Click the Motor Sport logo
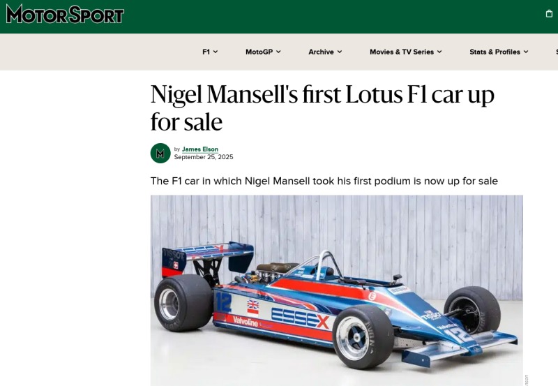 pos(65,14)
